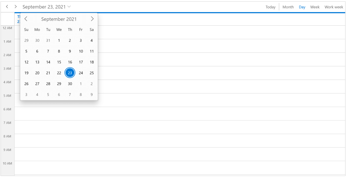346x177 pixels.
Task: Select August 29 in leading dates
Action: click(26, 41)
